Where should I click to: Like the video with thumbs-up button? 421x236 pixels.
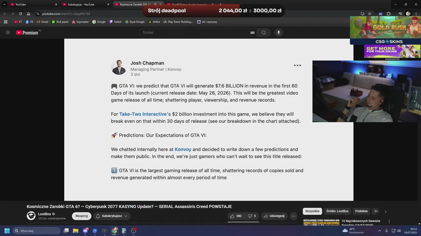point(236,216)
